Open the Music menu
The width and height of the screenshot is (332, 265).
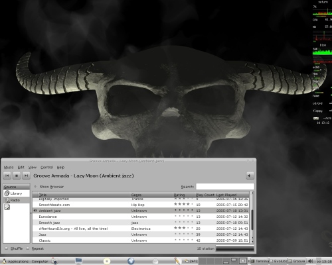pyautogui.click(x=9, y=168)
